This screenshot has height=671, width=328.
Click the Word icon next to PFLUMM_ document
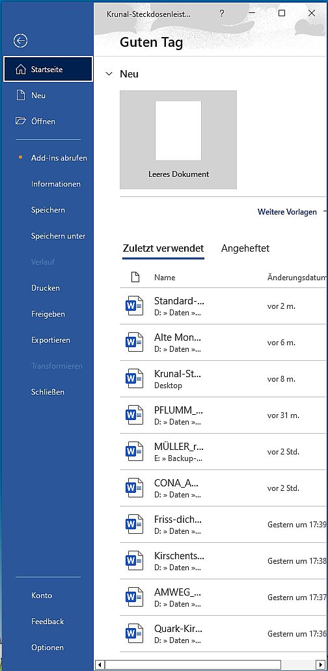[x=135, y=415]
